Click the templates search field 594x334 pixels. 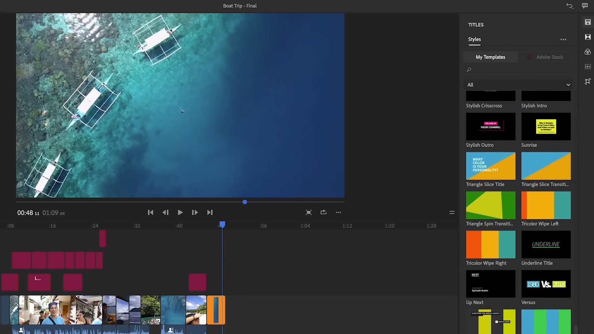coord(518,70)
